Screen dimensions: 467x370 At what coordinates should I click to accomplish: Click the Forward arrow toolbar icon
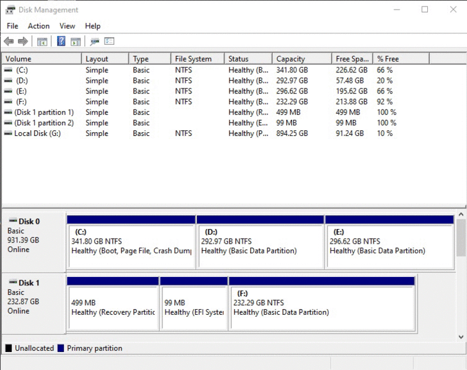pos(23,42)
